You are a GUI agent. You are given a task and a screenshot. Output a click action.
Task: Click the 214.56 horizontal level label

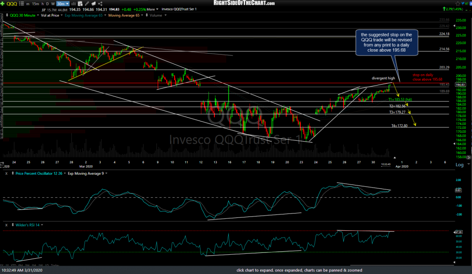(444, 49)
